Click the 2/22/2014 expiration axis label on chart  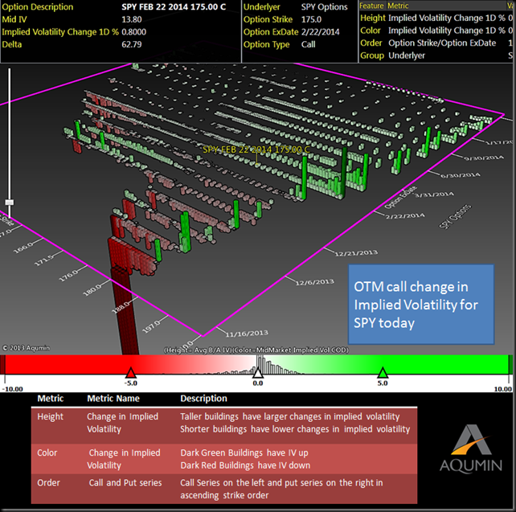point(405,216)
